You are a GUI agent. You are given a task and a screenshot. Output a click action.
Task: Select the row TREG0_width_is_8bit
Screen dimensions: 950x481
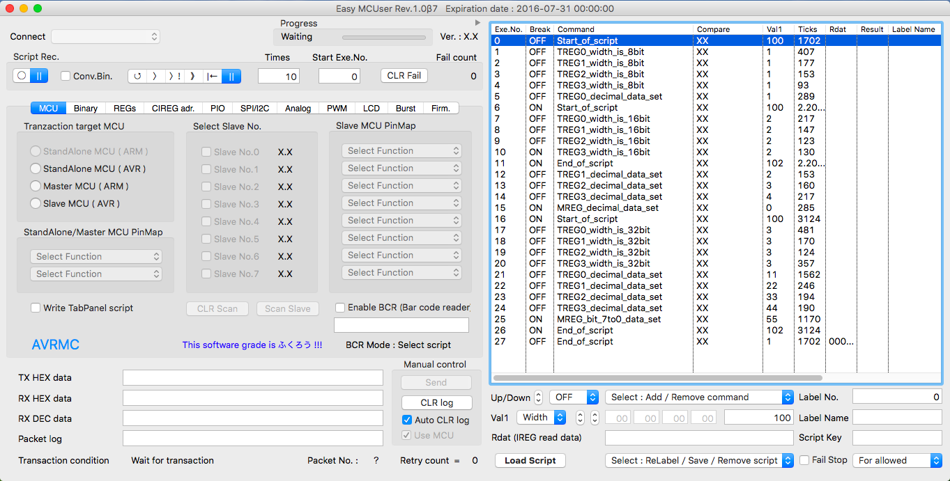(717, 52)
